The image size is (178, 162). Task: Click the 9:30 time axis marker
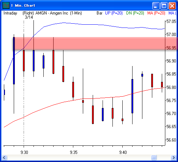(24, 152)
